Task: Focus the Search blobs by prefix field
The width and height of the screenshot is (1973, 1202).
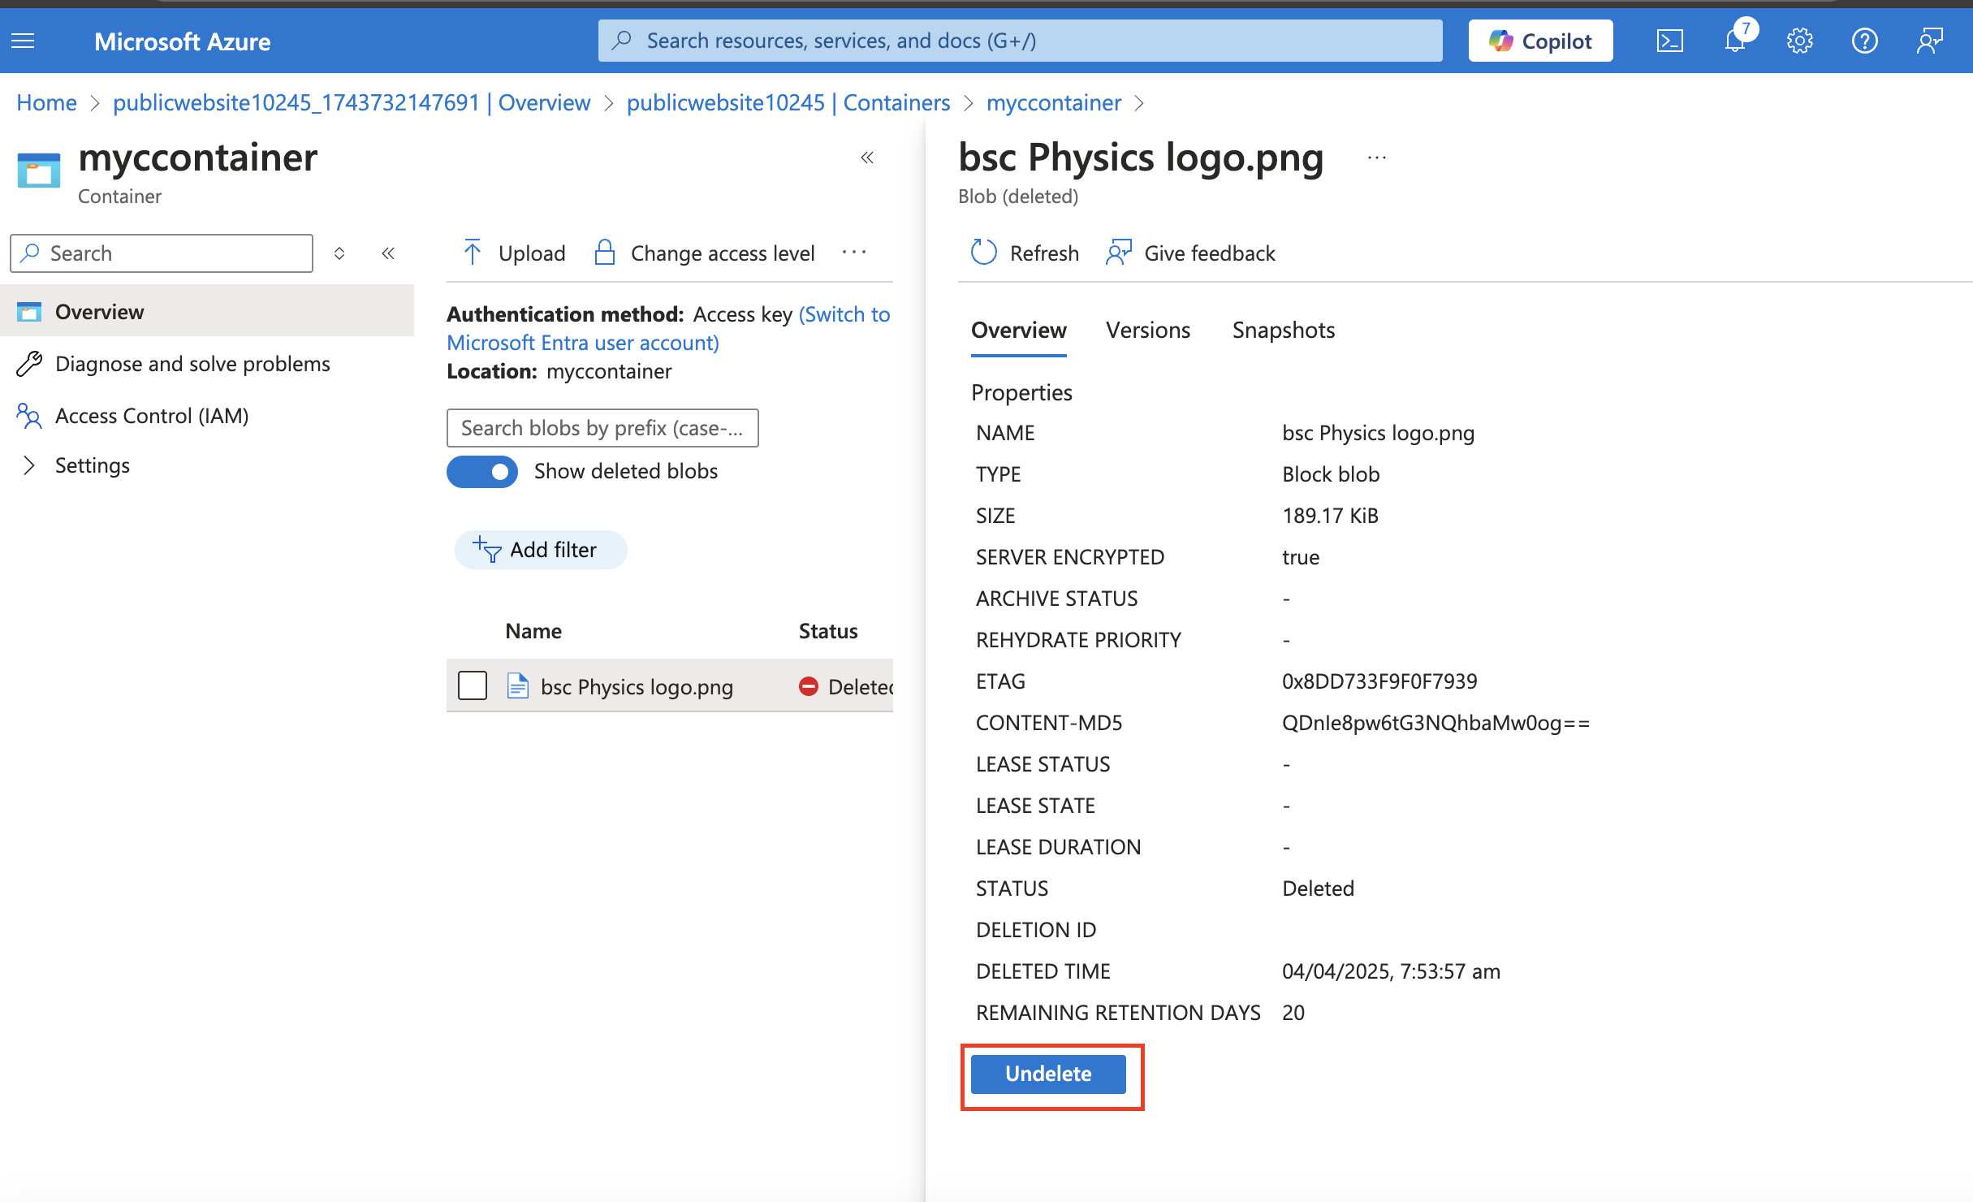Action: click(602, 428)
